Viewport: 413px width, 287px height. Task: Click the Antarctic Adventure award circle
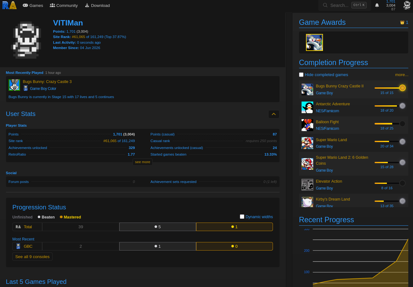[402, 106]
